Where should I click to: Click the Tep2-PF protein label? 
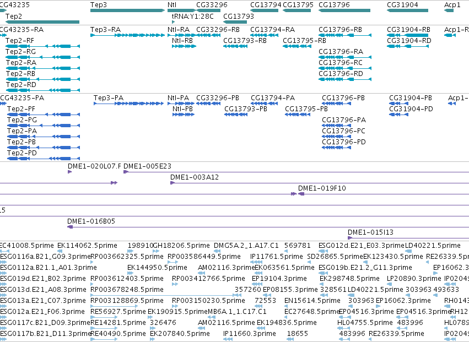coord(21,109)
